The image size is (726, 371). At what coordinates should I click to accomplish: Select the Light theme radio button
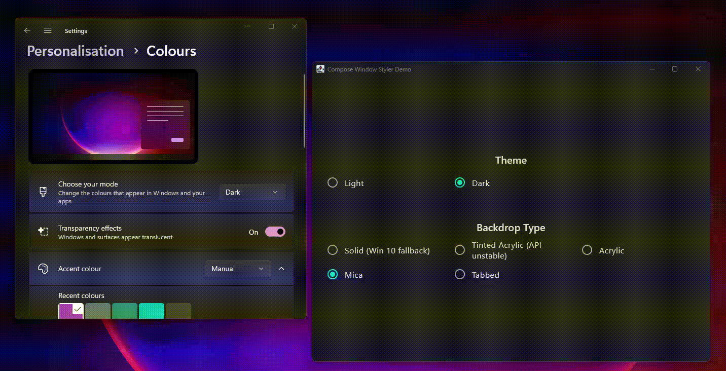[x=333, y=182]
